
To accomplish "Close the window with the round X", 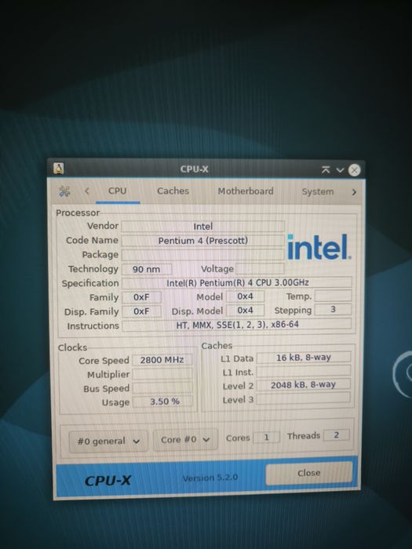I will tap(354, 170).
